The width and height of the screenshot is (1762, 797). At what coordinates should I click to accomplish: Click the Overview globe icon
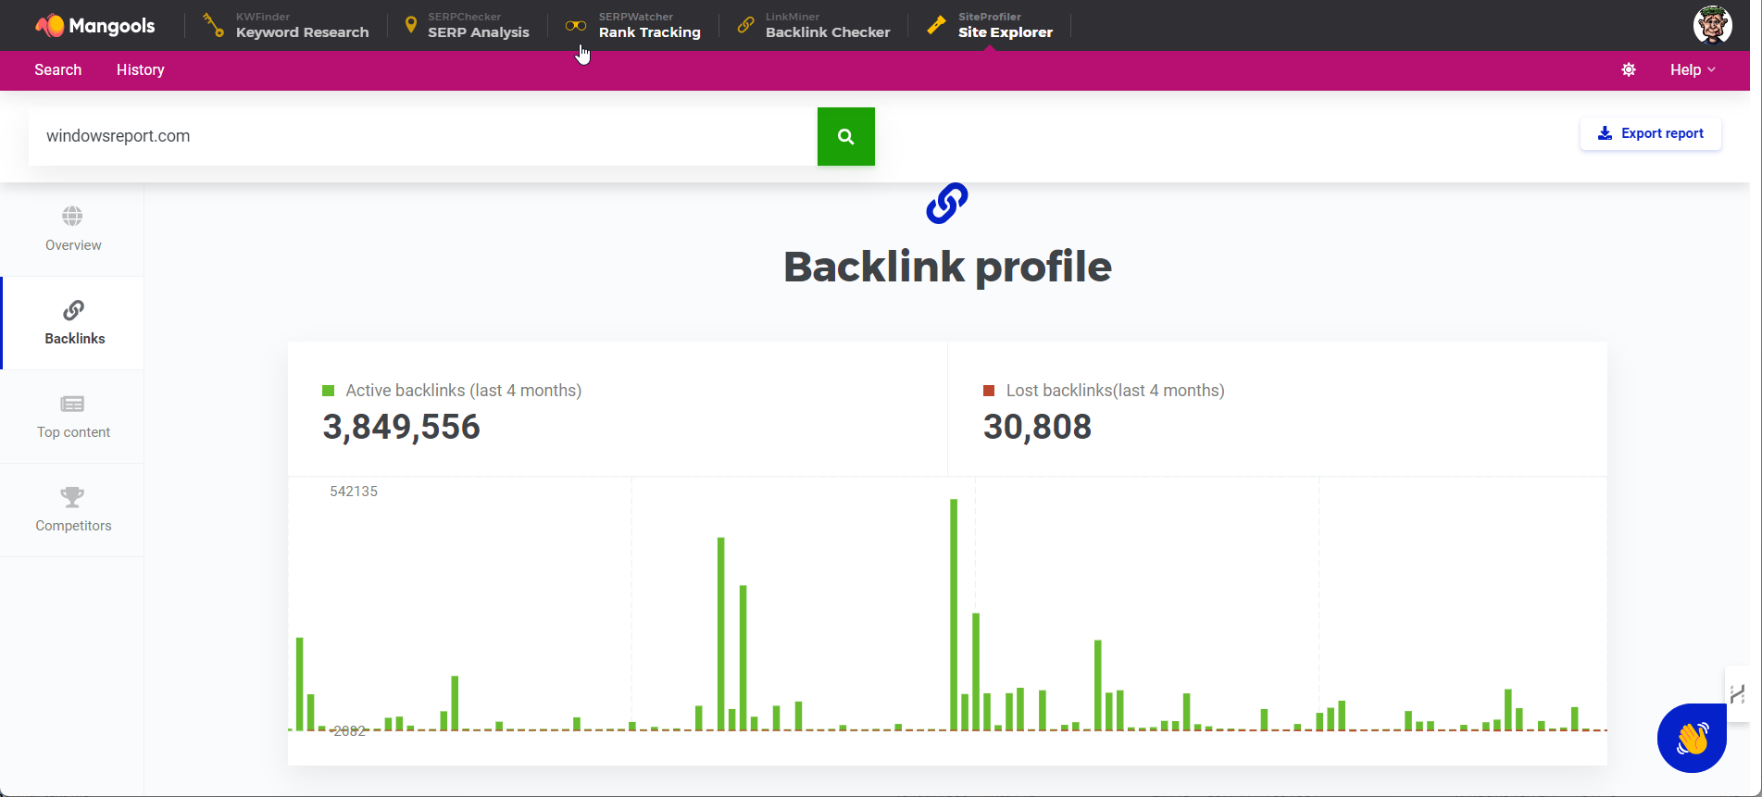point(72,216)
